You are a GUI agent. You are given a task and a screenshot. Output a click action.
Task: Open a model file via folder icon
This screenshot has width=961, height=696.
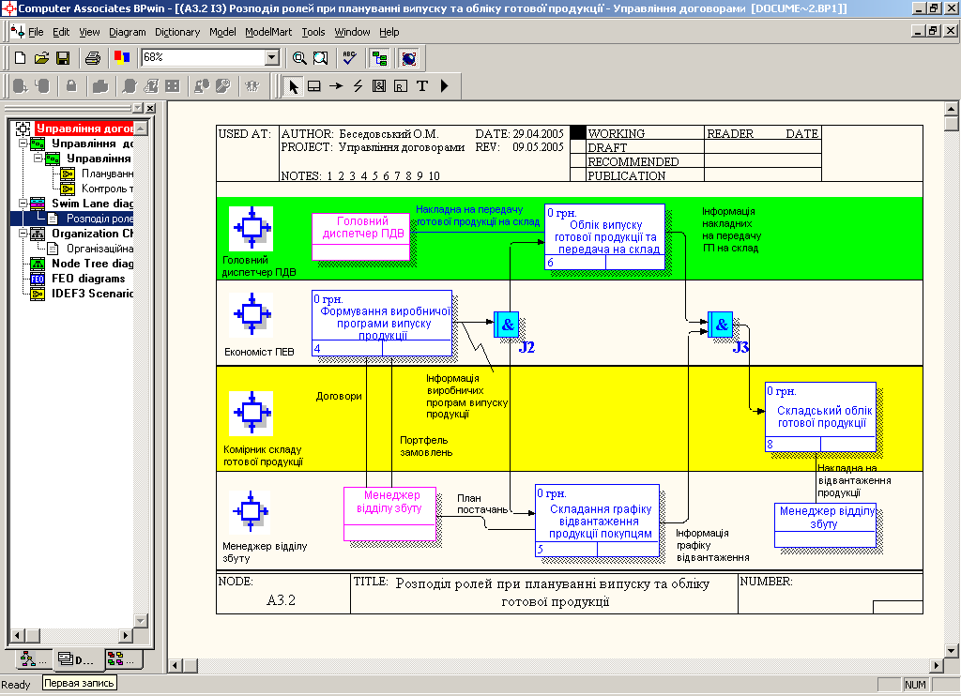pos(41,58)
